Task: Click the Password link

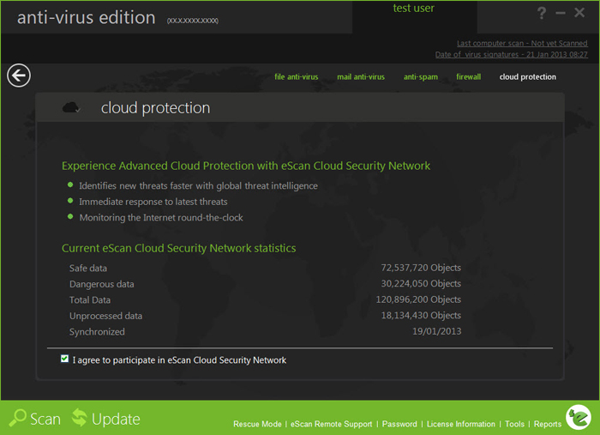Action: tap(399, 424)
